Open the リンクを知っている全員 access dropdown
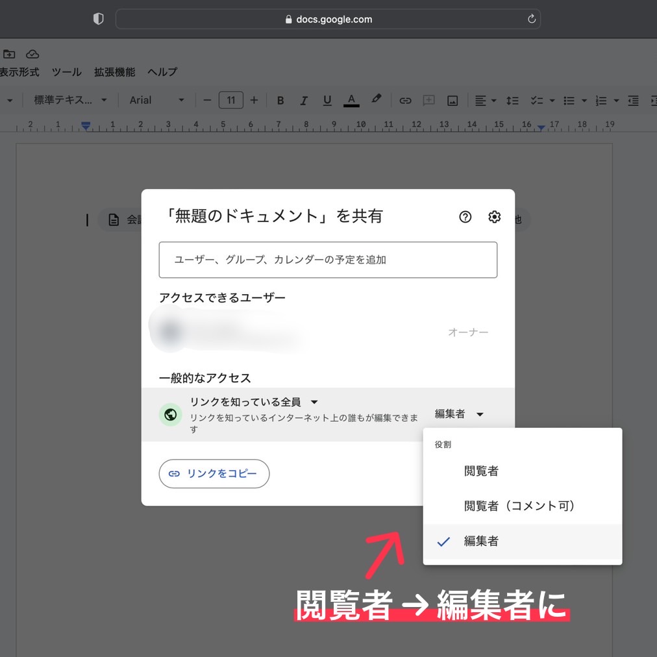This screenshot has height=657, width=657. pyautogui.click(x=254, y=402)
